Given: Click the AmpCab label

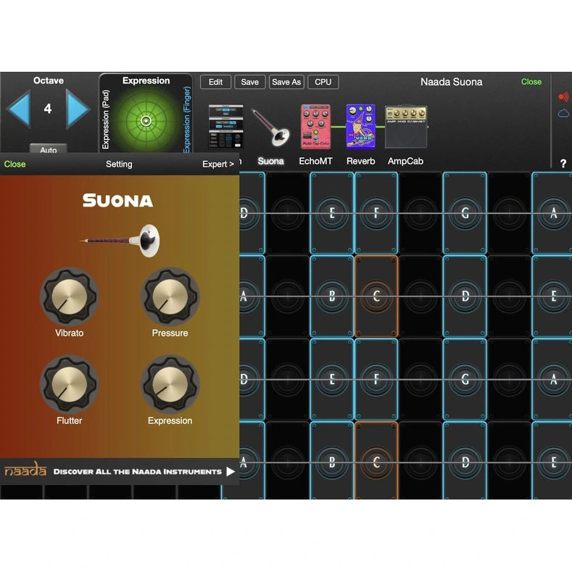Looking at the screenshot, I should click(406, 161).
